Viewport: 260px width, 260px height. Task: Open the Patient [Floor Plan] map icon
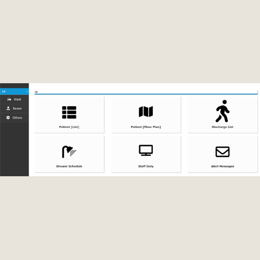[146, 112]
